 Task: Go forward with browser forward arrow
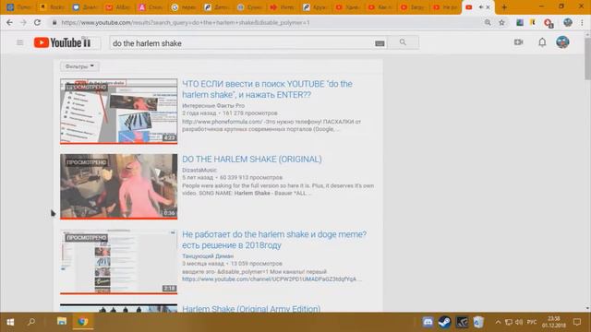pyautogui.click(x=23, y=22)
